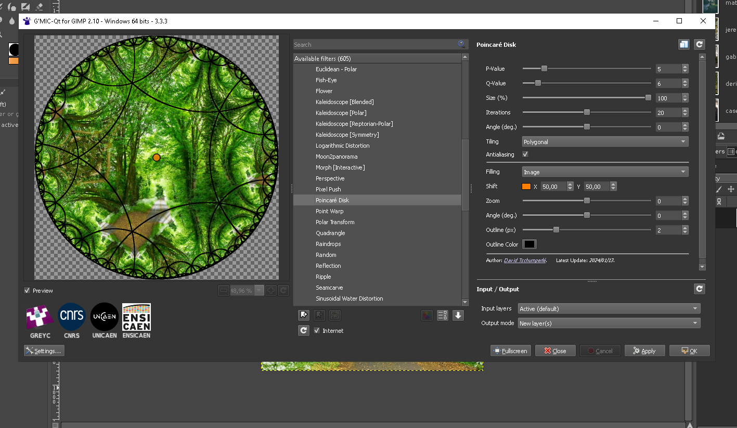Click the search magnifier icon in filter search
Viewport: 737px width, 428px height.
pyautogui.click(x=461, y=45)
